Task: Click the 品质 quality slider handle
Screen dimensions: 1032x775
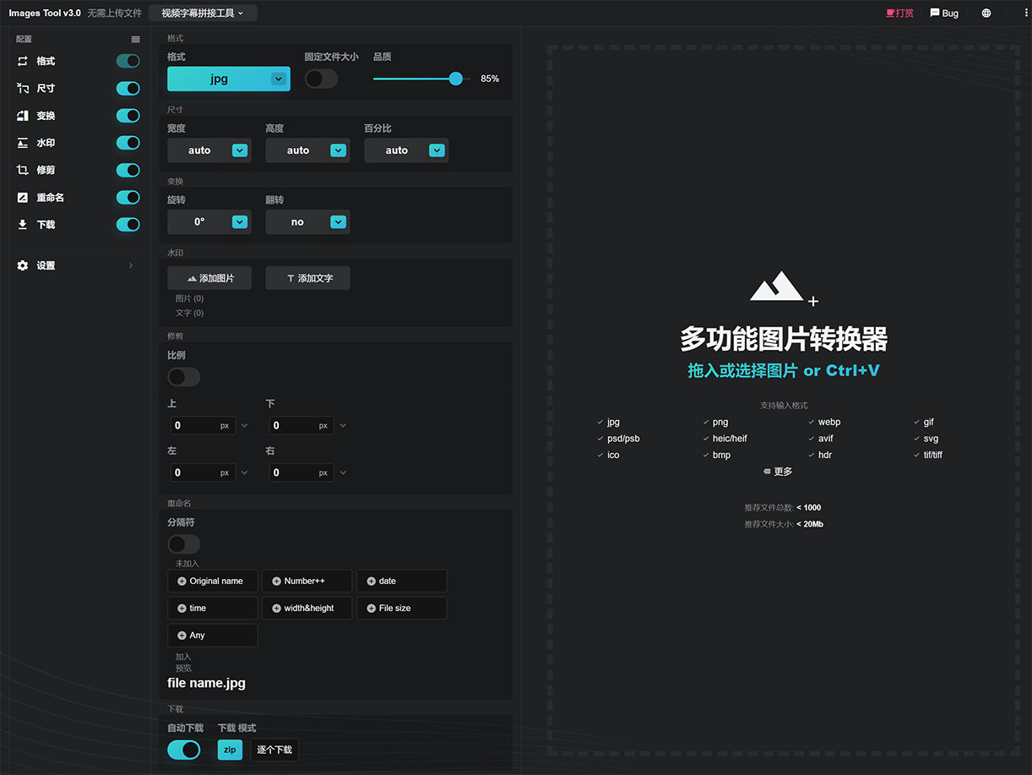Action: (456, 79)
